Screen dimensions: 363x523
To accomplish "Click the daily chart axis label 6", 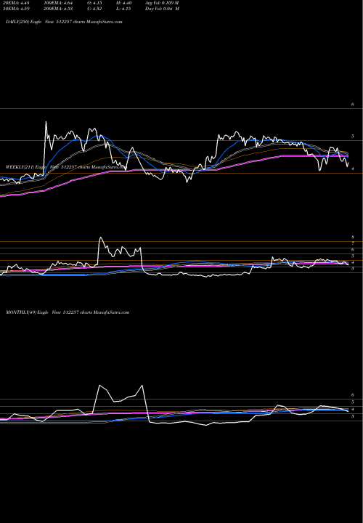I will coord(353,105).
